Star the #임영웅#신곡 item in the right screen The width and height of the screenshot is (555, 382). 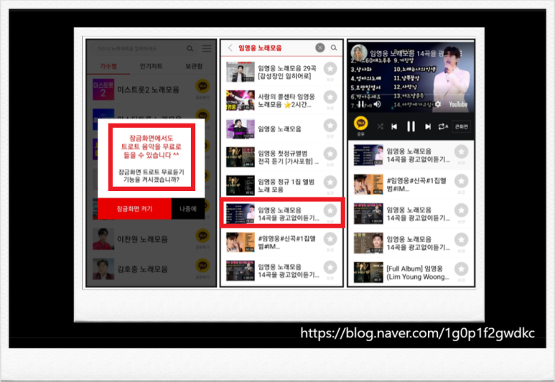[x=461, y=181]
